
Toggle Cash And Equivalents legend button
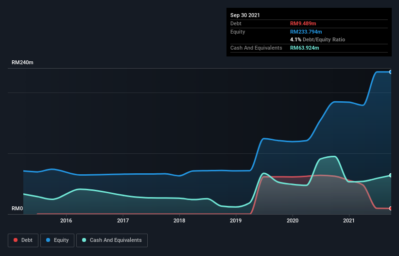[x=112, y=240]
